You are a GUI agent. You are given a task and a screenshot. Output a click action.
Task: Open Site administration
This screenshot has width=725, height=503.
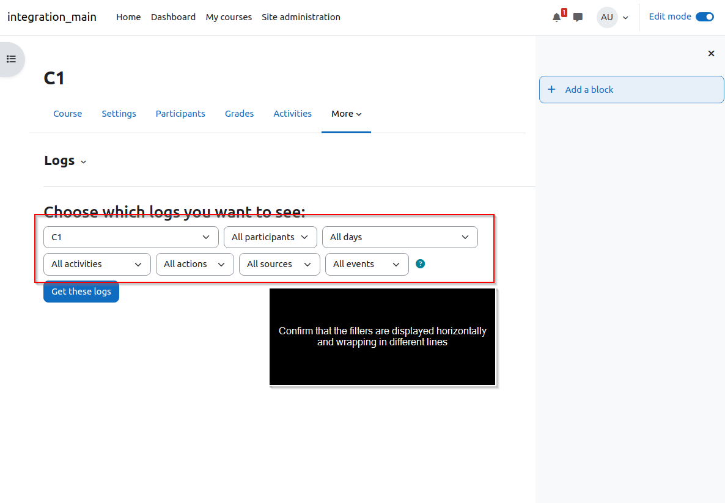[x=301, y=17]
